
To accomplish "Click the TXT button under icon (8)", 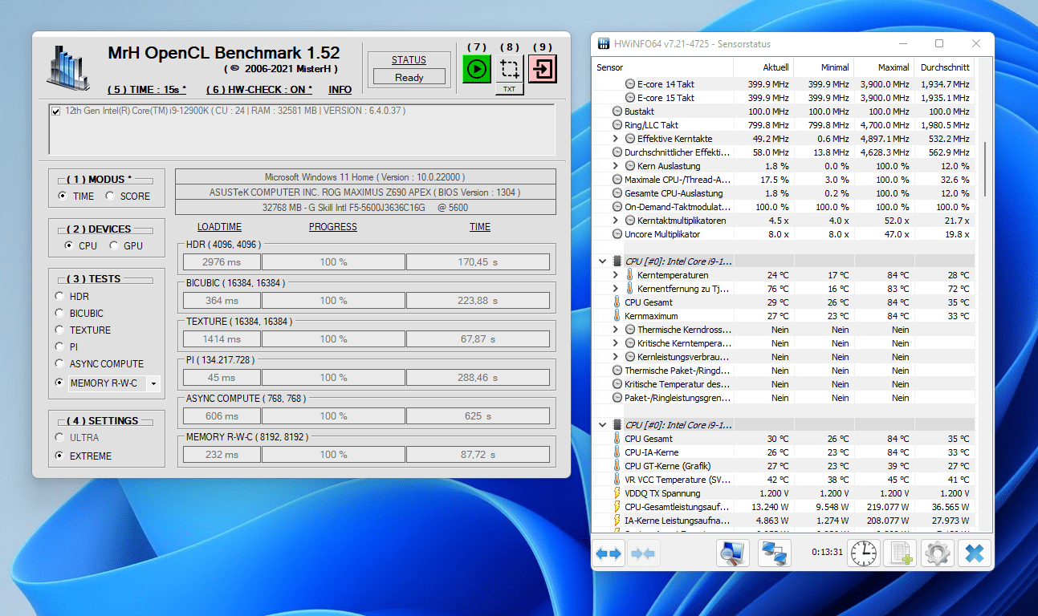I will tap(509, 89).
